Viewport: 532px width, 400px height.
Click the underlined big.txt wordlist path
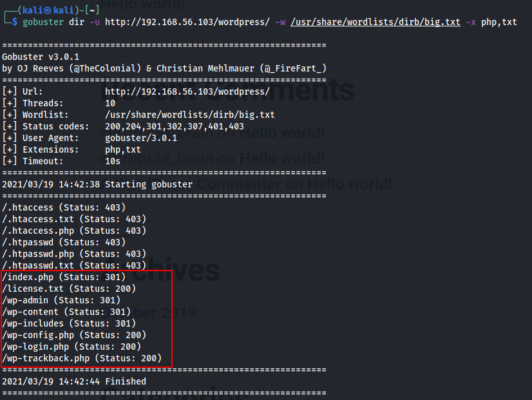(x=375, y=22)
